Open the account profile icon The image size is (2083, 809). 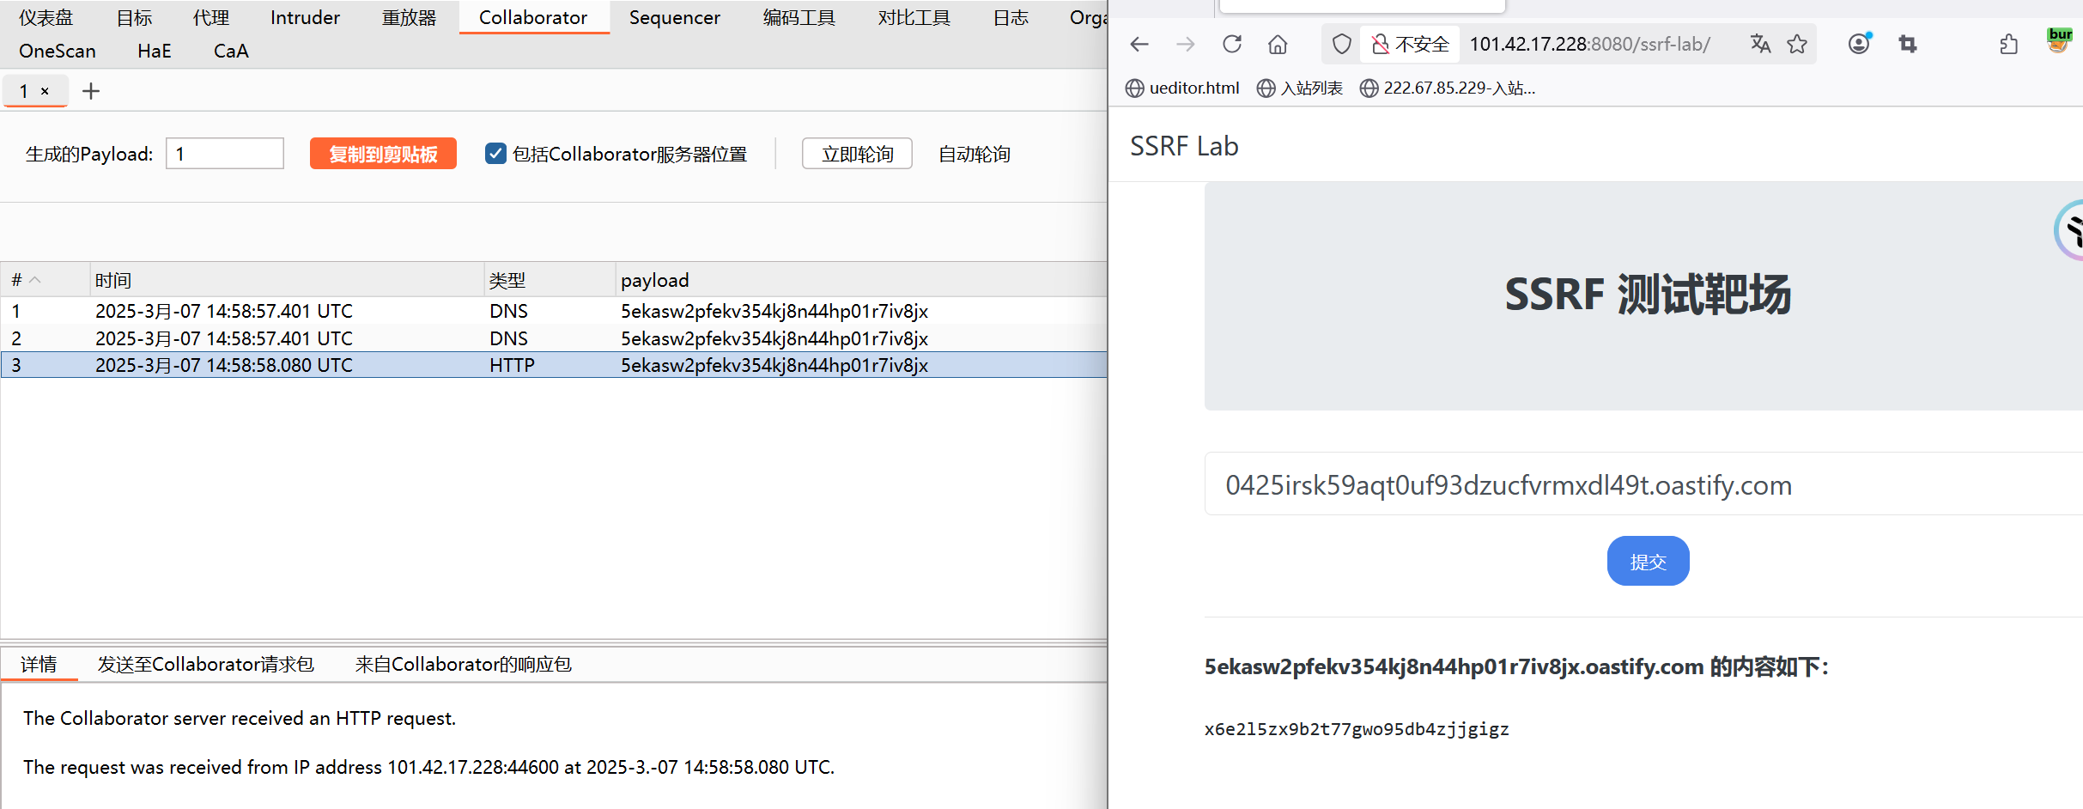pos(1859,45)
